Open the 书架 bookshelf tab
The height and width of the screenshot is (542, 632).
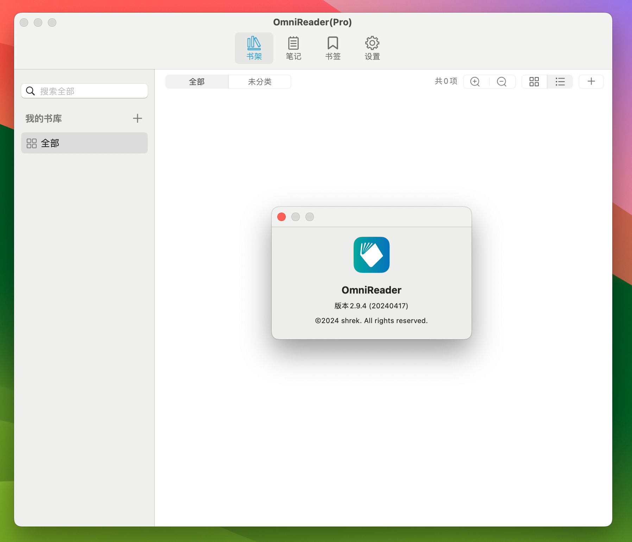pyautogui.click(x=254, y=48)
